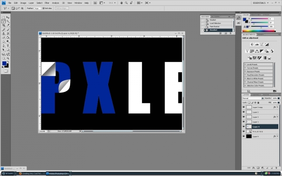Screen dimensions: 282x176
Task: Select the Rectangle shape tool
Action: [8, 50]
